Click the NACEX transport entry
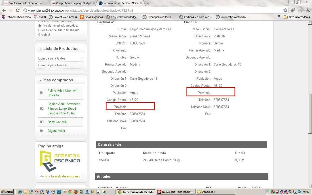 pyautogui.click(x=104, y=160)
